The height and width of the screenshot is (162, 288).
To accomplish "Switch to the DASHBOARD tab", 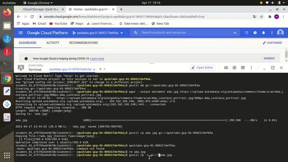I will tap(27, 43).
